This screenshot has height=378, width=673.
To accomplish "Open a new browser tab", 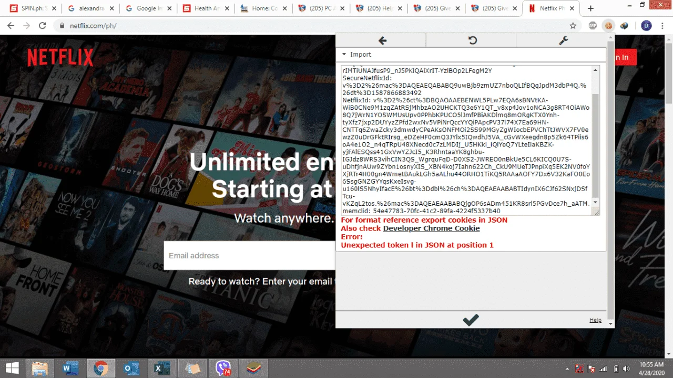I will coord(590,8).
